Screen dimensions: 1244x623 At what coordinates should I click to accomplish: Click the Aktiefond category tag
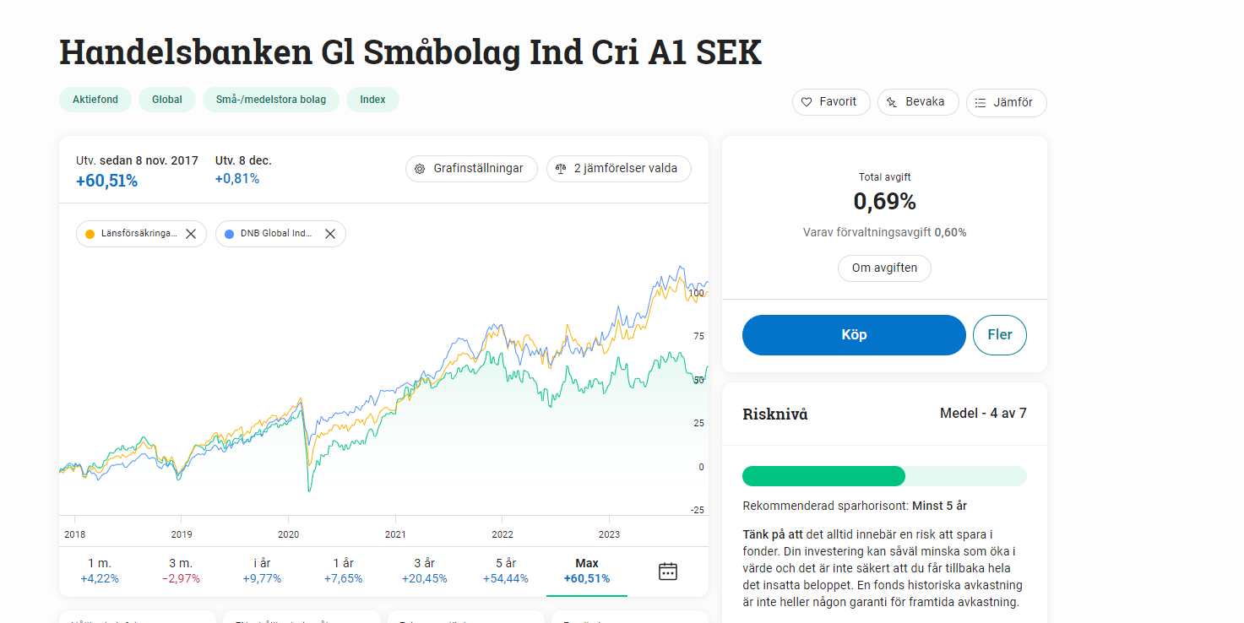click(95, 100)
